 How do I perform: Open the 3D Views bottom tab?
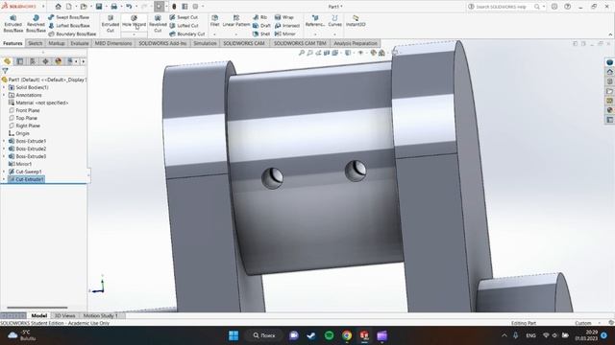coord(64,315)
